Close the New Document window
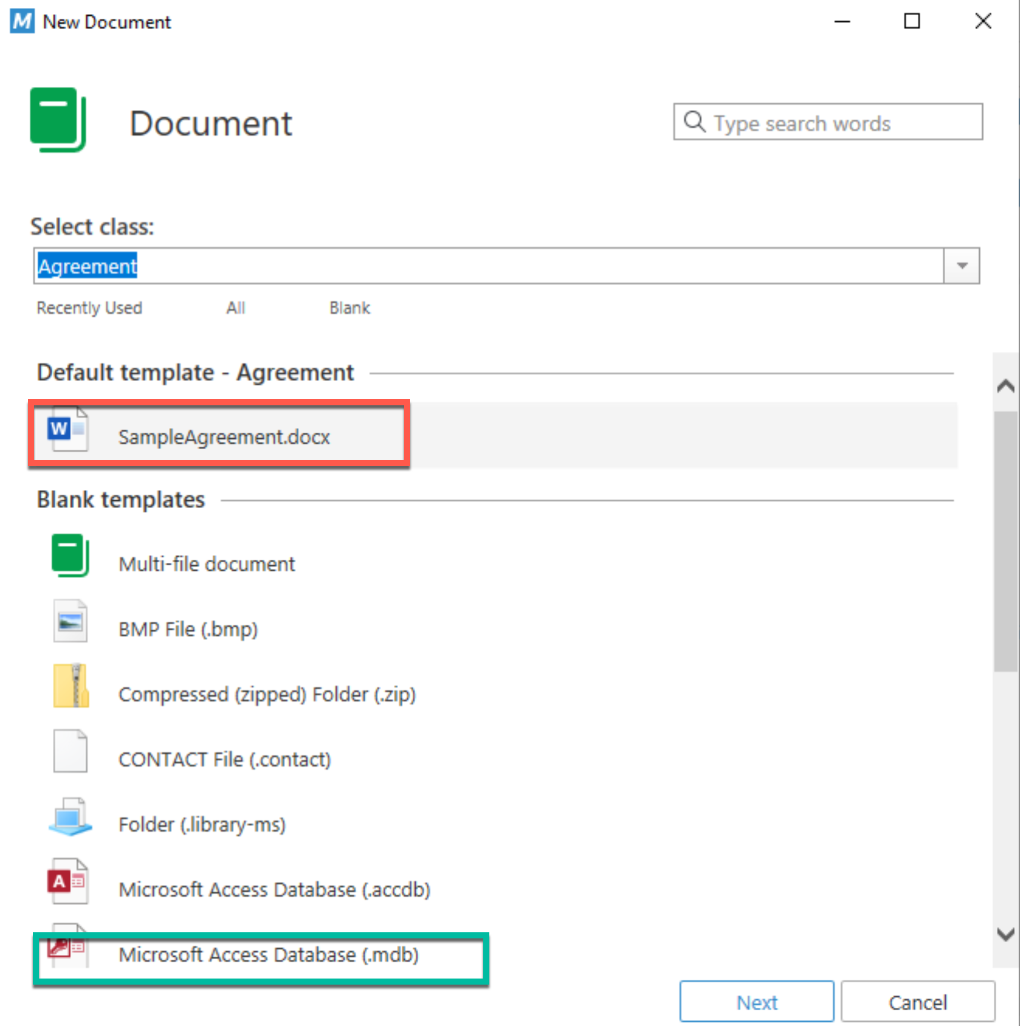Screen dimensions: 1020x1026 [983, 21]
